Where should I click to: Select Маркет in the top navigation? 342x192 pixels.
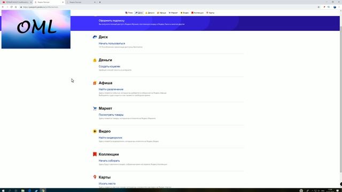(x=173, y=13)
